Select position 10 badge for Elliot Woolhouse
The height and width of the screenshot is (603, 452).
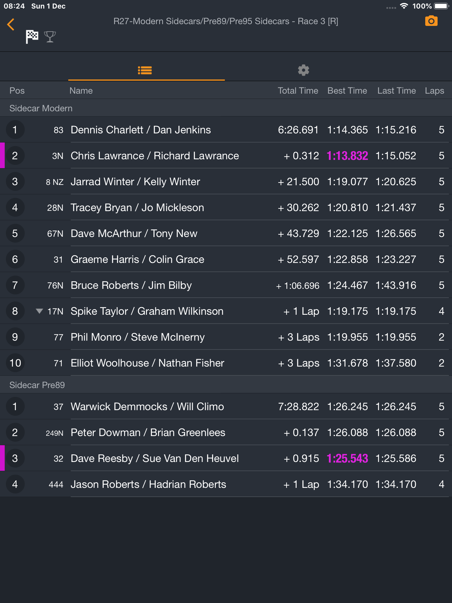(15, 363)
